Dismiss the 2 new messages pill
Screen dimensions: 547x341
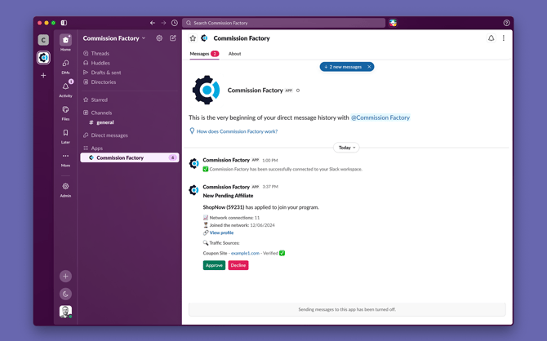tap(369, 67)
